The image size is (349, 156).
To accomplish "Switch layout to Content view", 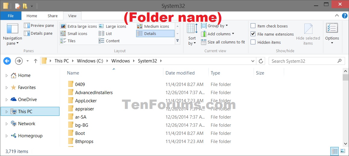I will coord(109,41).
